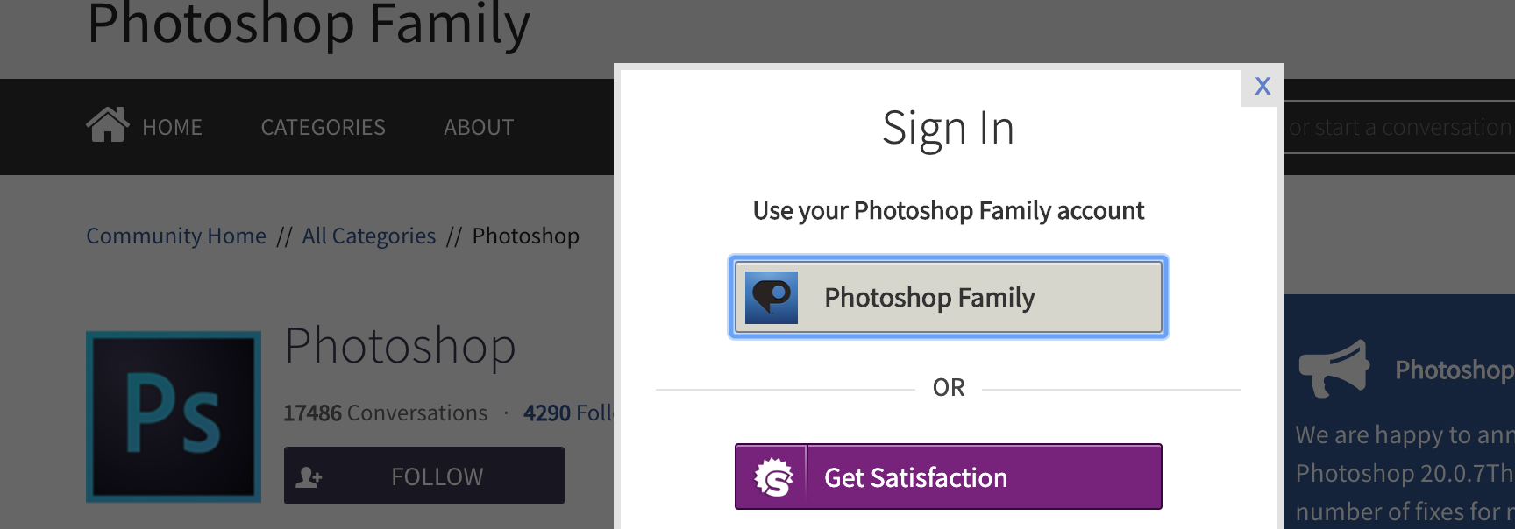Click the Photoshop product heading
Image resolution: width=1515 pixels, height=529 pixels.
400,347
